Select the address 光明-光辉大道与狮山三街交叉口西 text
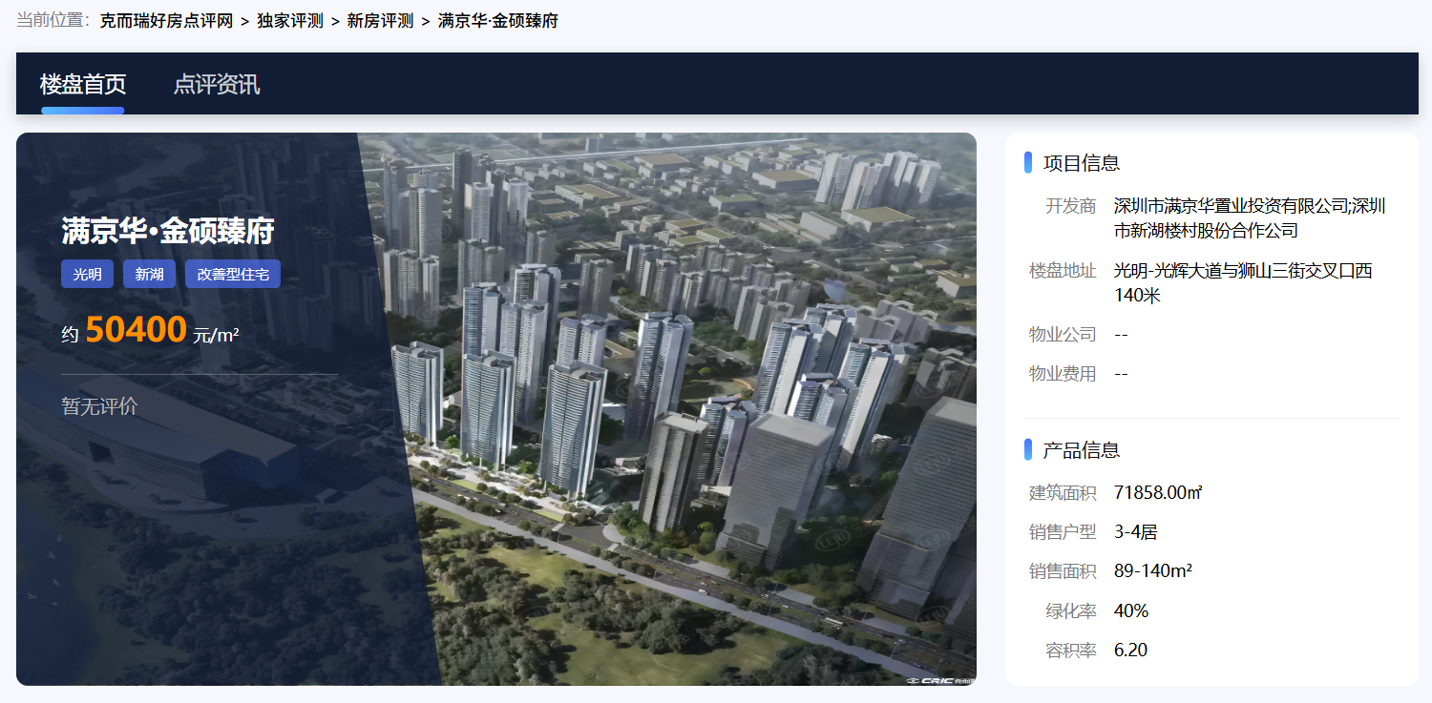 pos(1243,271)
